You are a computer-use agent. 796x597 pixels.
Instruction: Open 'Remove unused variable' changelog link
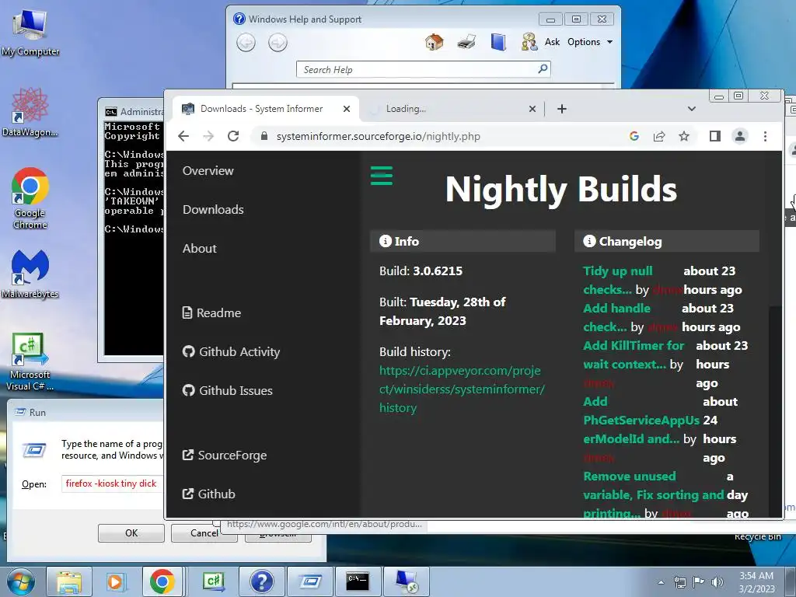(x=653, y=495)
